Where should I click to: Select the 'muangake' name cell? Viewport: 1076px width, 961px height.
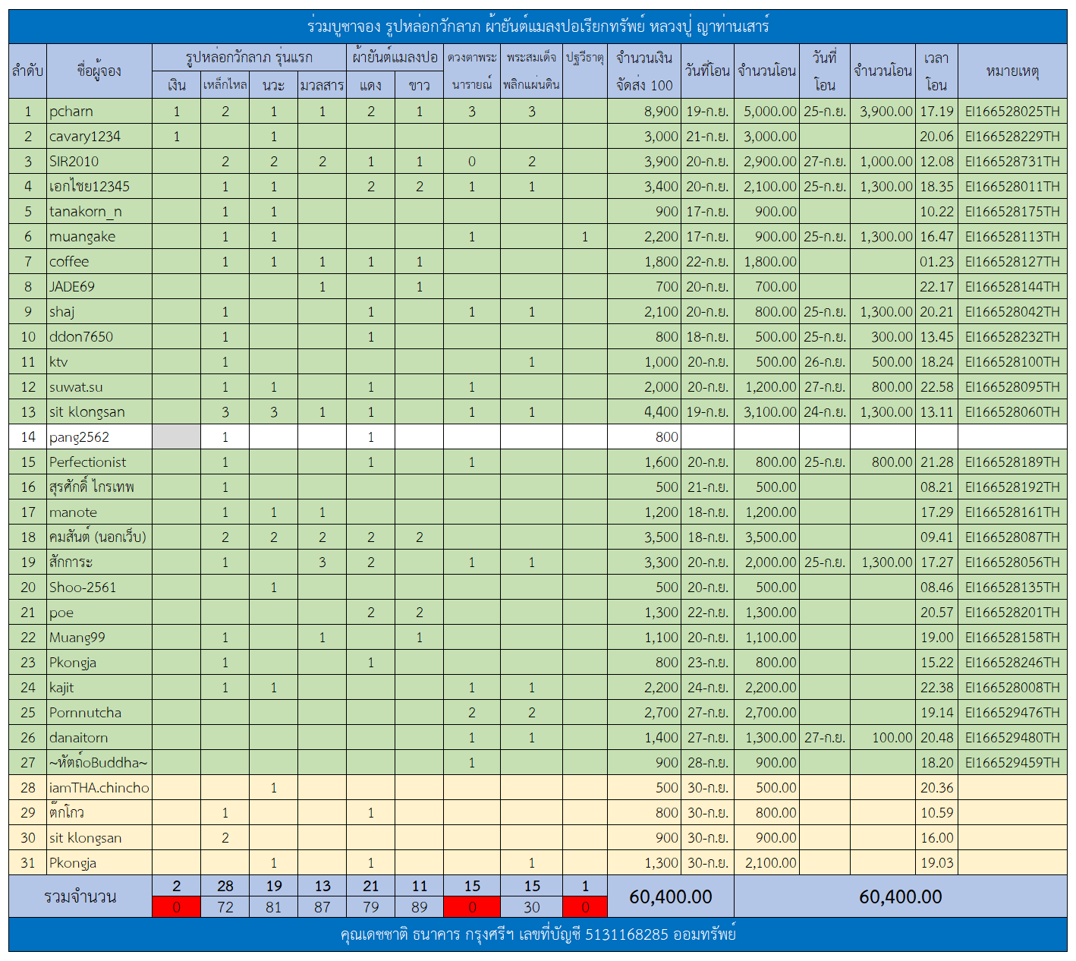coord(99,237)
